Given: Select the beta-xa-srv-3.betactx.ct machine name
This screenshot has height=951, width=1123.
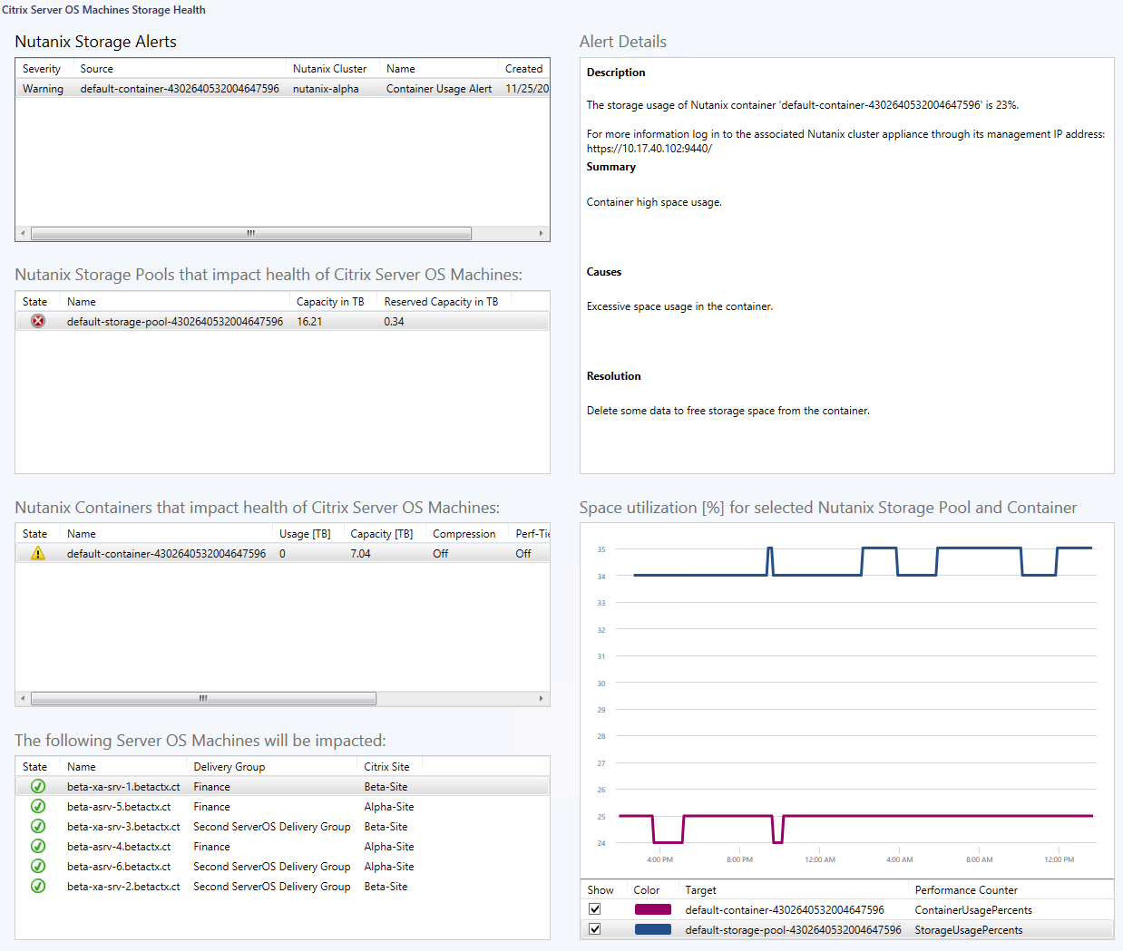Looking at the screenshot, I should pos(123,827).
